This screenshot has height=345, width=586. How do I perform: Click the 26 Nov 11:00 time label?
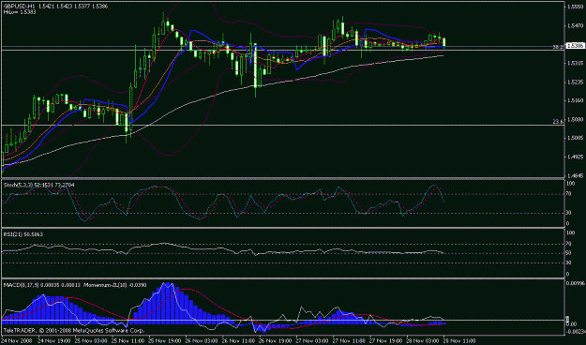point(237,341)
